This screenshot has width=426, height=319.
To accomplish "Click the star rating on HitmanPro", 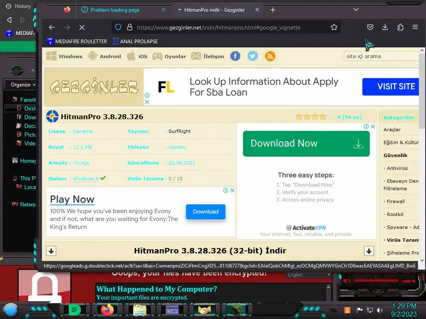I will 315,117.
